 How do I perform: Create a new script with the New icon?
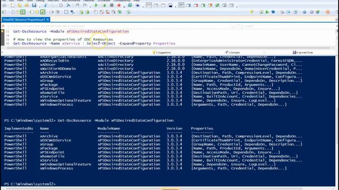coord(13,5)
